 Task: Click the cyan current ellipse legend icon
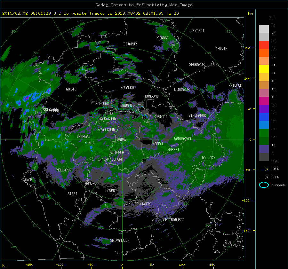coord(264,185)
